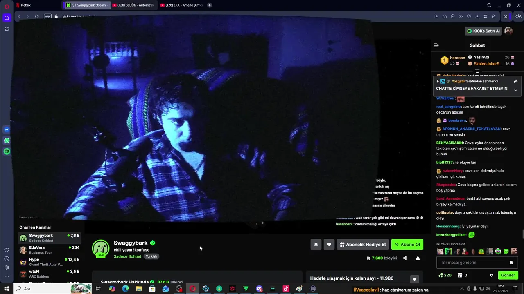Open the downloads icon in address bar

tap(477, 16)
